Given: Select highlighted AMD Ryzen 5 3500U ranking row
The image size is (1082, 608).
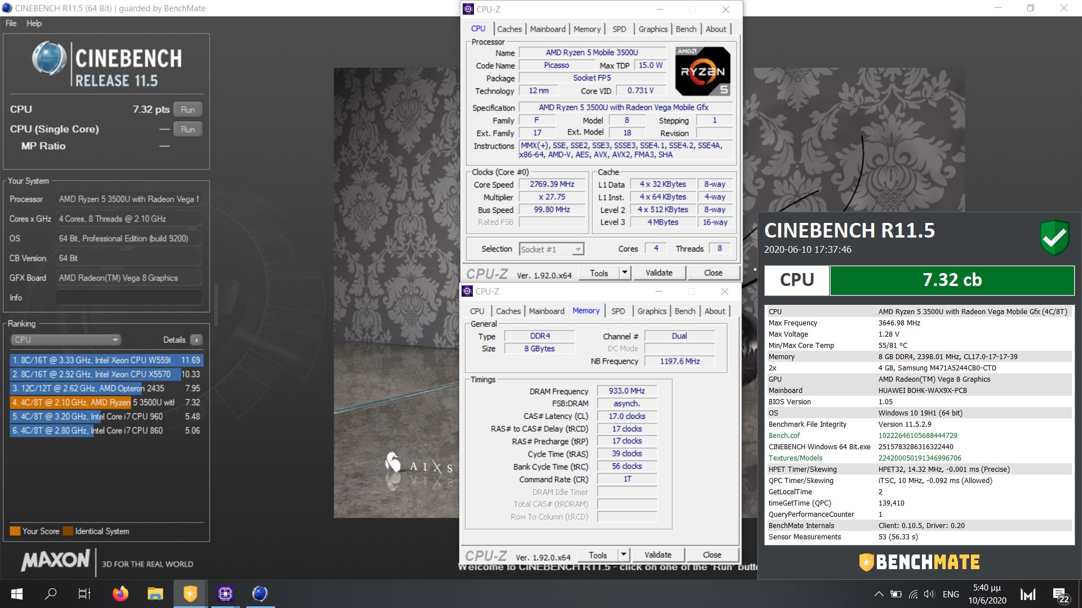Looking at the screenshot, I should [107, 402].
